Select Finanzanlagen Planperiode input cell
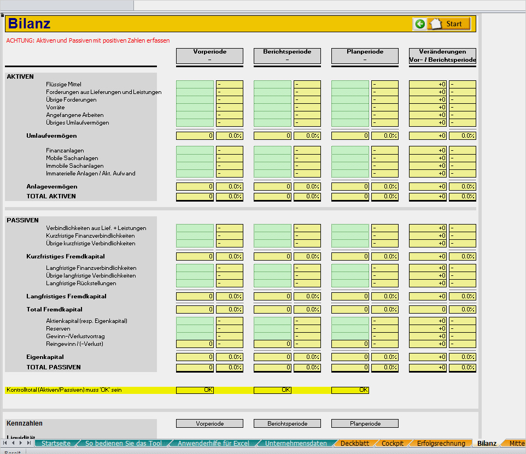Screen dimensions: 526x454 pyautogui.click(x=350, y=150)
